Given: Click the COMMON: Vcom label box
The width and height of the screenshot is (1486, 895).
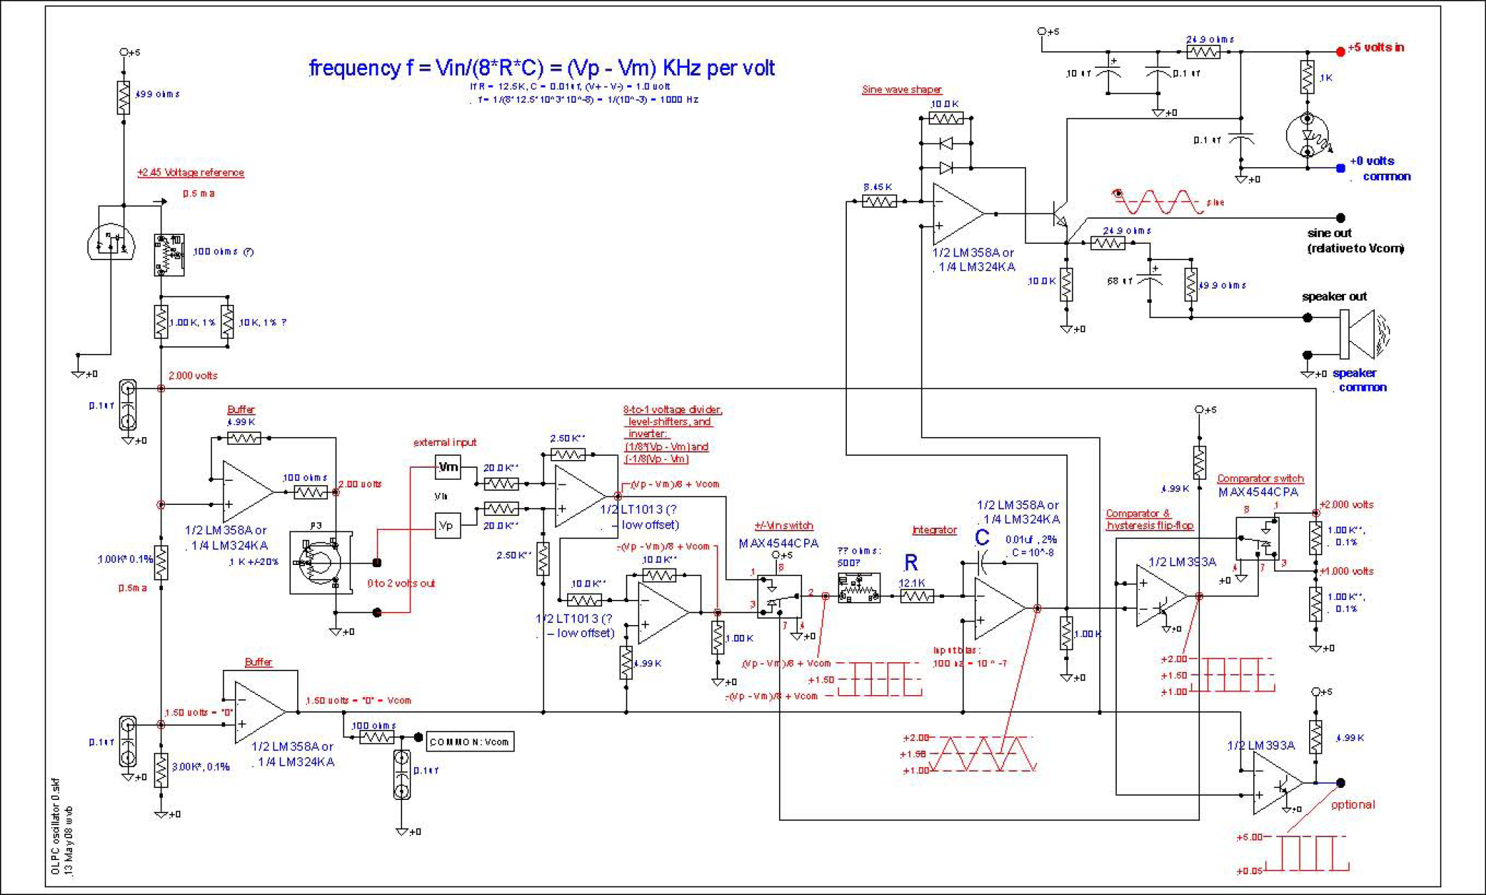Looking at the screenshot, I should 469,742.
